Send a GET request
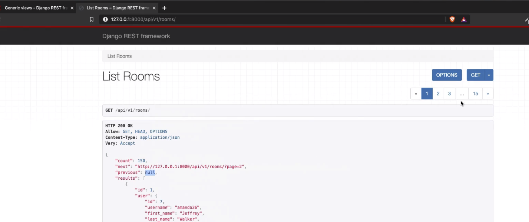The image size is (529, 222). pos(475,75)
